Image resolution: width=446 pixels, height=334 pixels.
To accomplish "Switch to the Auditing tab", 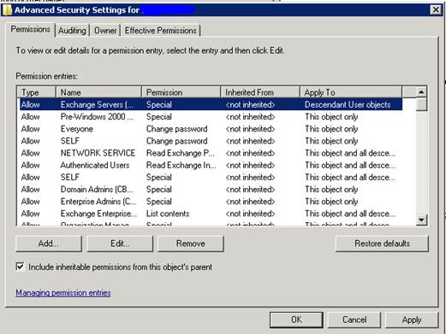I will tap(72, 31).
